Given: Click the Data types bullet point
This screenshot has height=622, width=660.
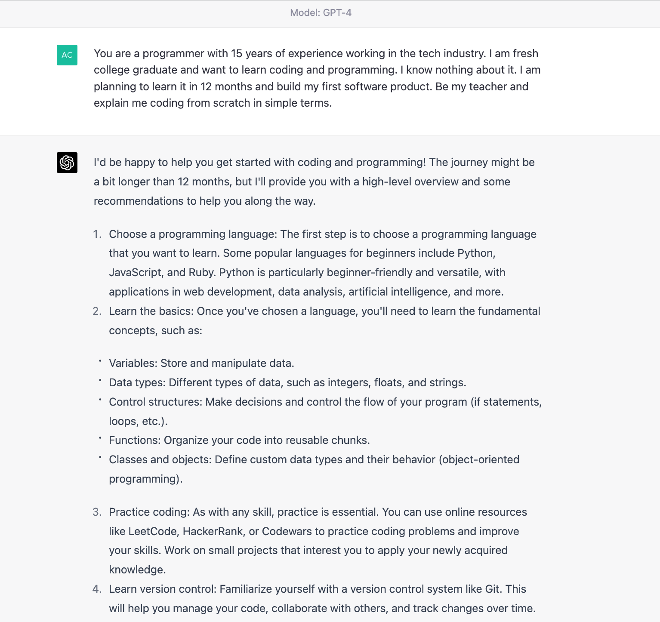Looking at the screenshot, I should click(287, 382).
